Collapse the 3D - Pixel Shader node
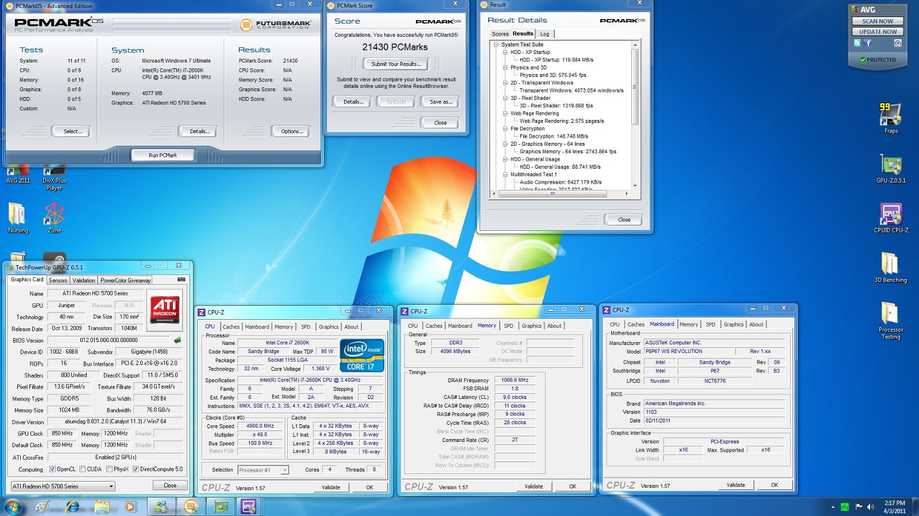919x516 pixels. tap(505, 98)
